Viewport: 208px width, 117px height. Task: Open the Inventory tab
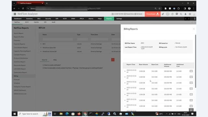[x=29, y=19]
